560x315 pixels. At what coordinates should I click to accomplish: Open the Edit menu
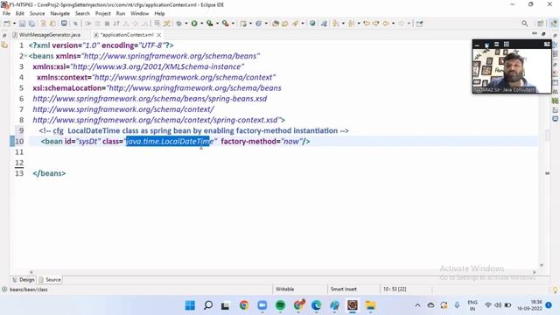(x=20, y=14)
